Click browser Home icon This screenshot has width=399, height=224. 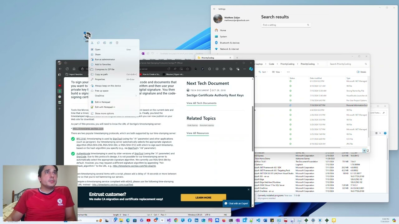pyautogui.click(x=74, y=69)
